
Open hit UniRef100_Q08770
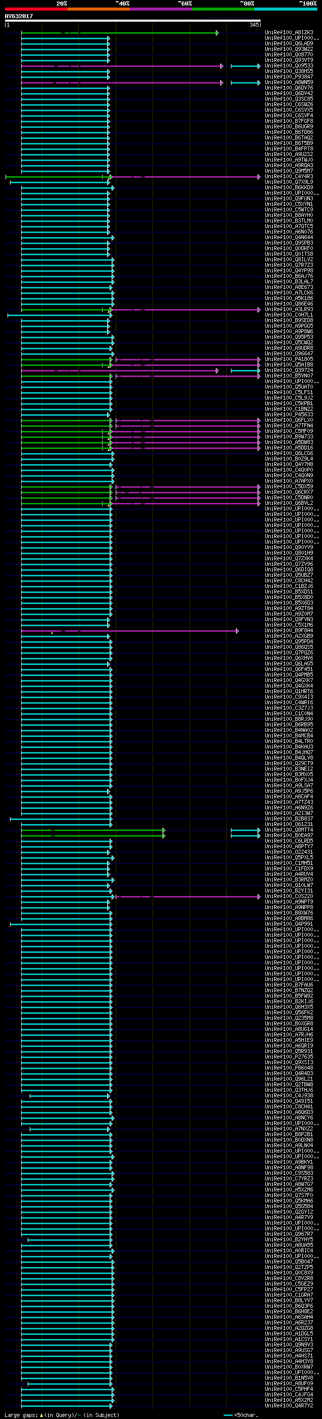pos(289,54)
